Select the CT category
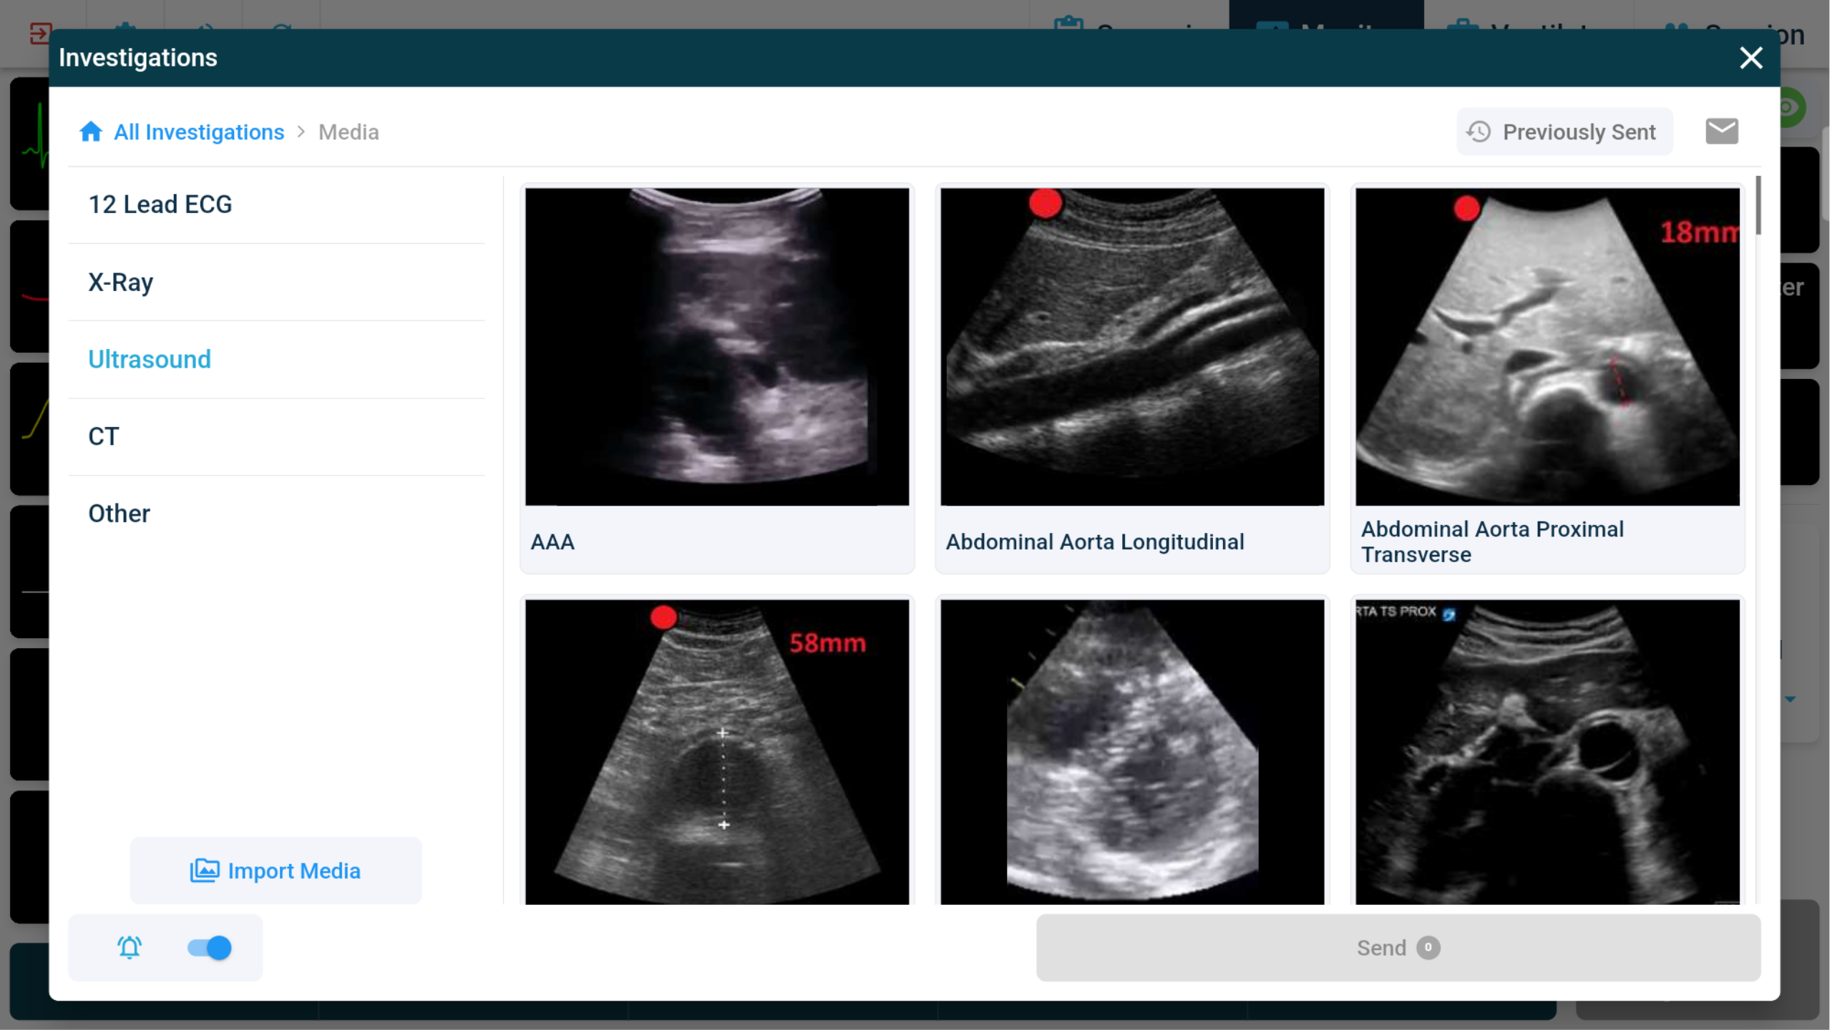Screen dimensions: 1832x1030 [x=104, y=436]
